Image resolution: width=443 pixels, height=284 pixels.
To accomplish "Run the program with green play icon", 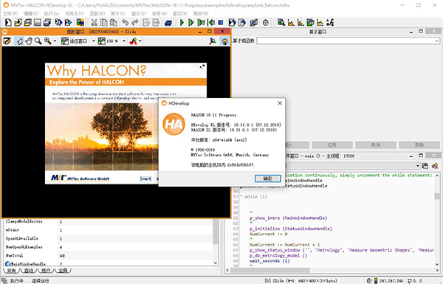I will point(182,22).
